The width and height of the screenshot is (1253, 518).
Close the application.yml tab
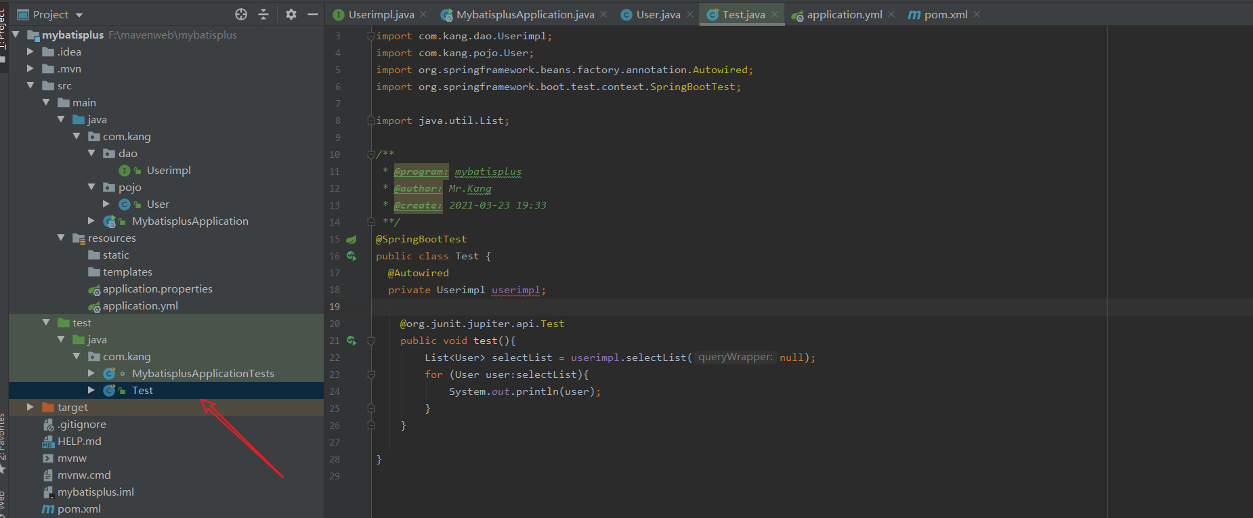pyautogui.click(x=891, y=14)
